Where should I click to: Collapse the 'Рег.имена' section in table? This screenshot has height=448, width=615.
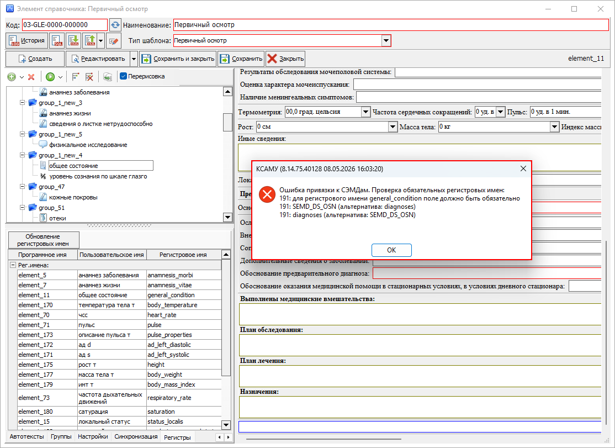click(x=13, y=265)
